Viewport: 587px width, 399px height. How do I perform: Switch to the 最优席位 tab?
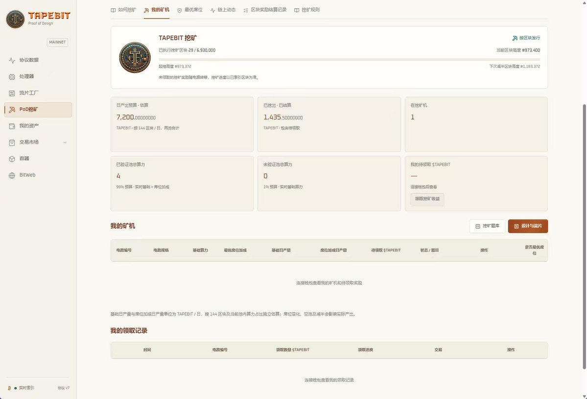[190, 10]
